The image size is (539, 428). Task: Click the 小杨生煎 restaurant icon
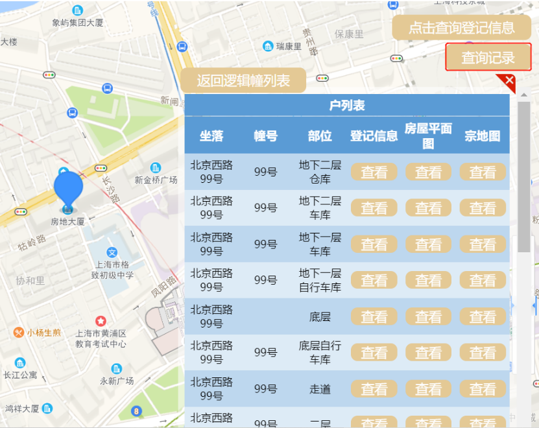pyautogui.click(x=18, y=333)
